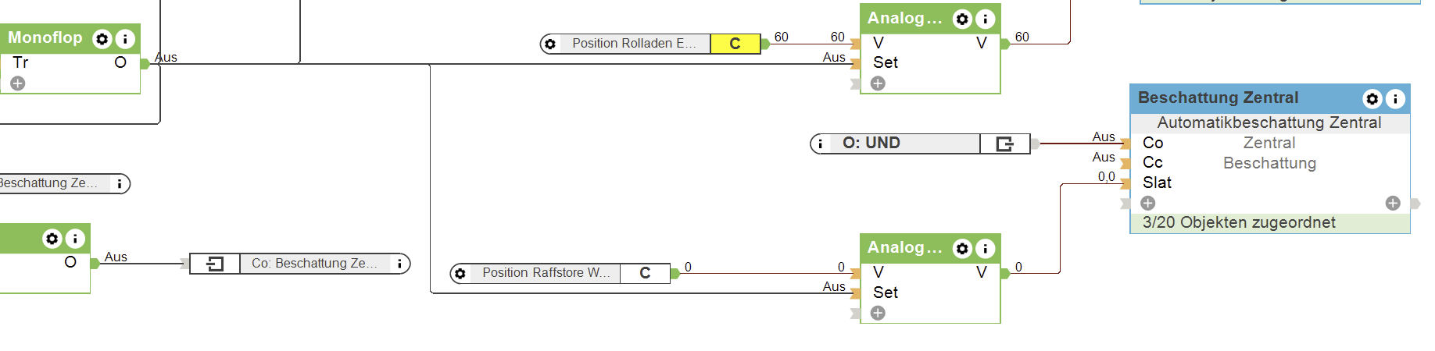Show info for the Beschattung Zentral block
Screen dimensions: 1435x351
point(1395,99)
